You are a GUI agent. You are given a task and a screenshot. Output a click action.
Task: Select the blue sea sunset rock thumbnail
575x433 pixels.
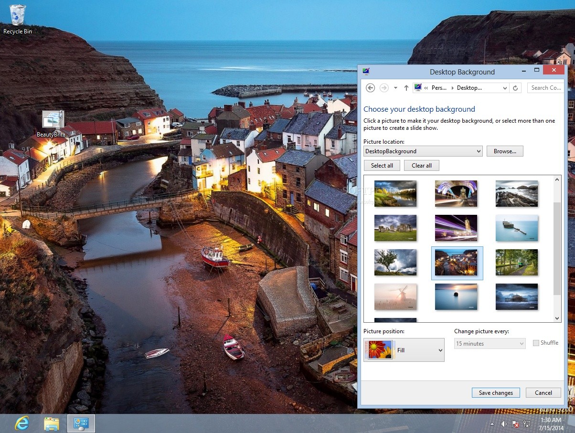[456, 296]
